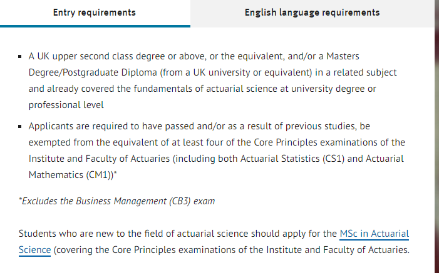The height and width of the screenshot is (273, 439).
Task: Click 'fundamentals of actuarial science' phrase
Action: coord(205,89)
